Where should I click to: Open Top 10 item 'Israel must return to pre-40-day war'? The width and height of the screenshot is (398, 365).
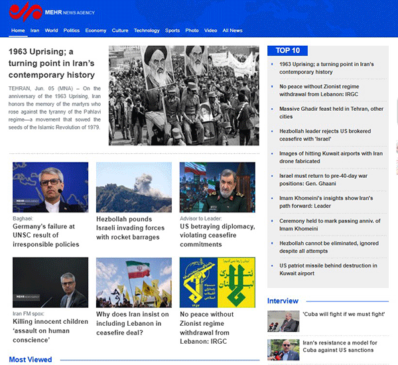pos(324,180)
